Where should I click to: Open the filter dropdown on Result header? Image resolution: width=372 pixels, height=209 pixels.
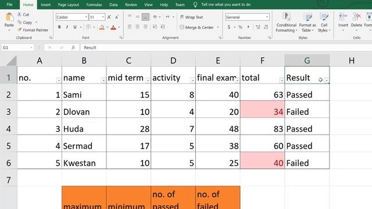(327, 80)
